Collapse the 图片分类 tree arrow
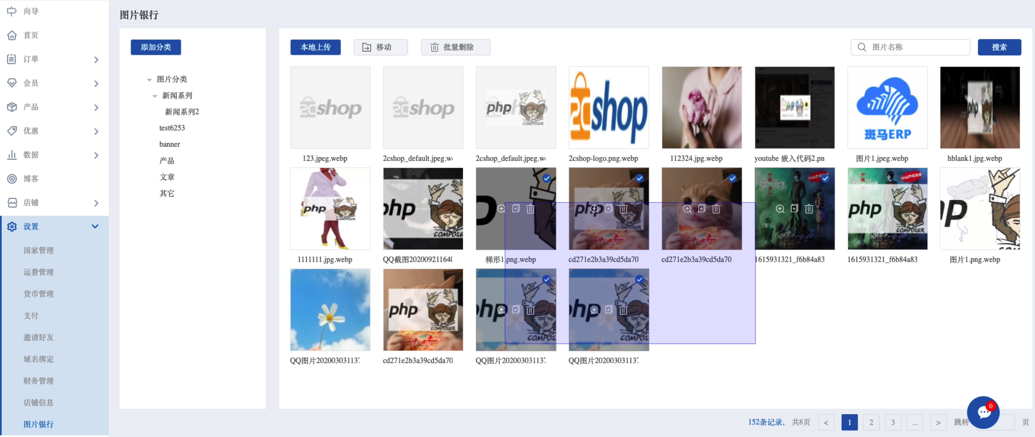This screenshot has height=437, width=1035. pos(149,80)
